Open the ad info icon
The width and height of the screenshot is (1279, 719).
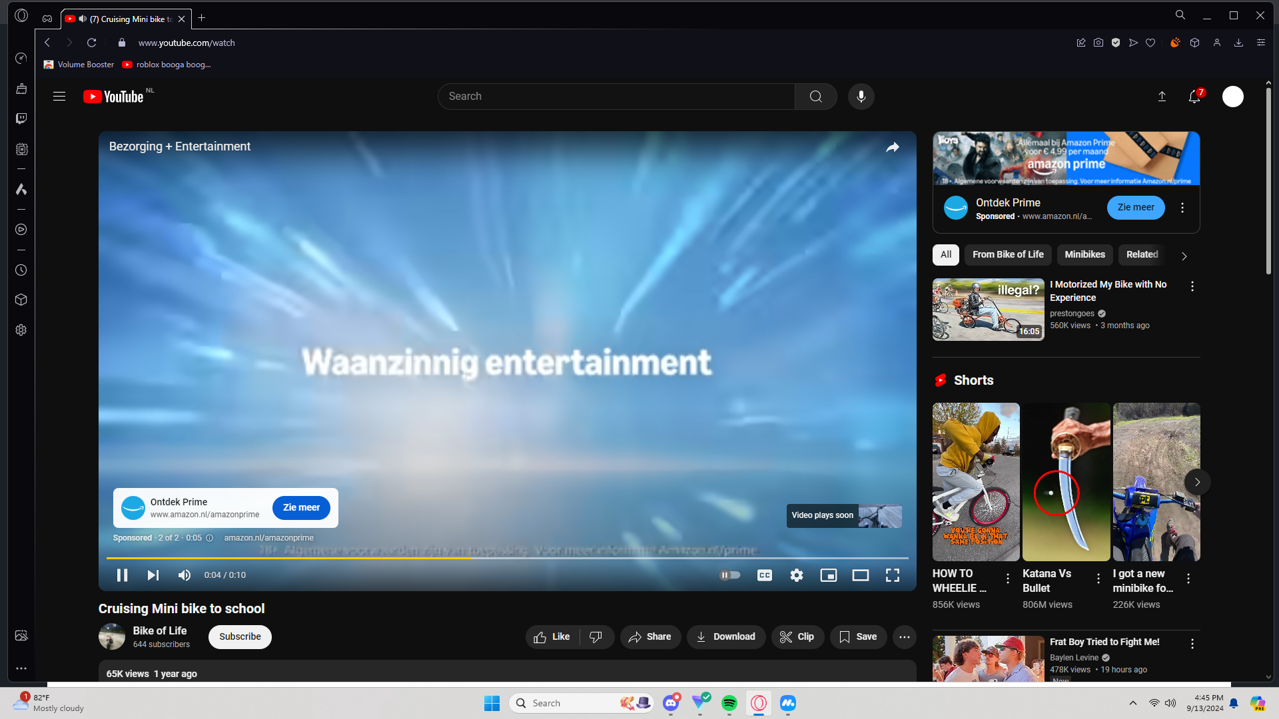(209, 539)
